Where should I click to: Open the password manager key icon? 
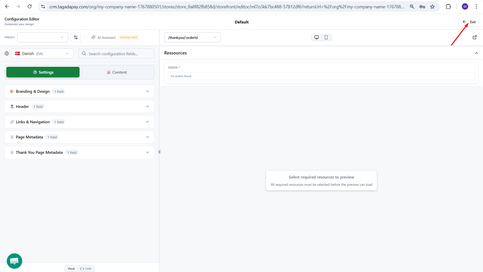[x=422, y=7]
